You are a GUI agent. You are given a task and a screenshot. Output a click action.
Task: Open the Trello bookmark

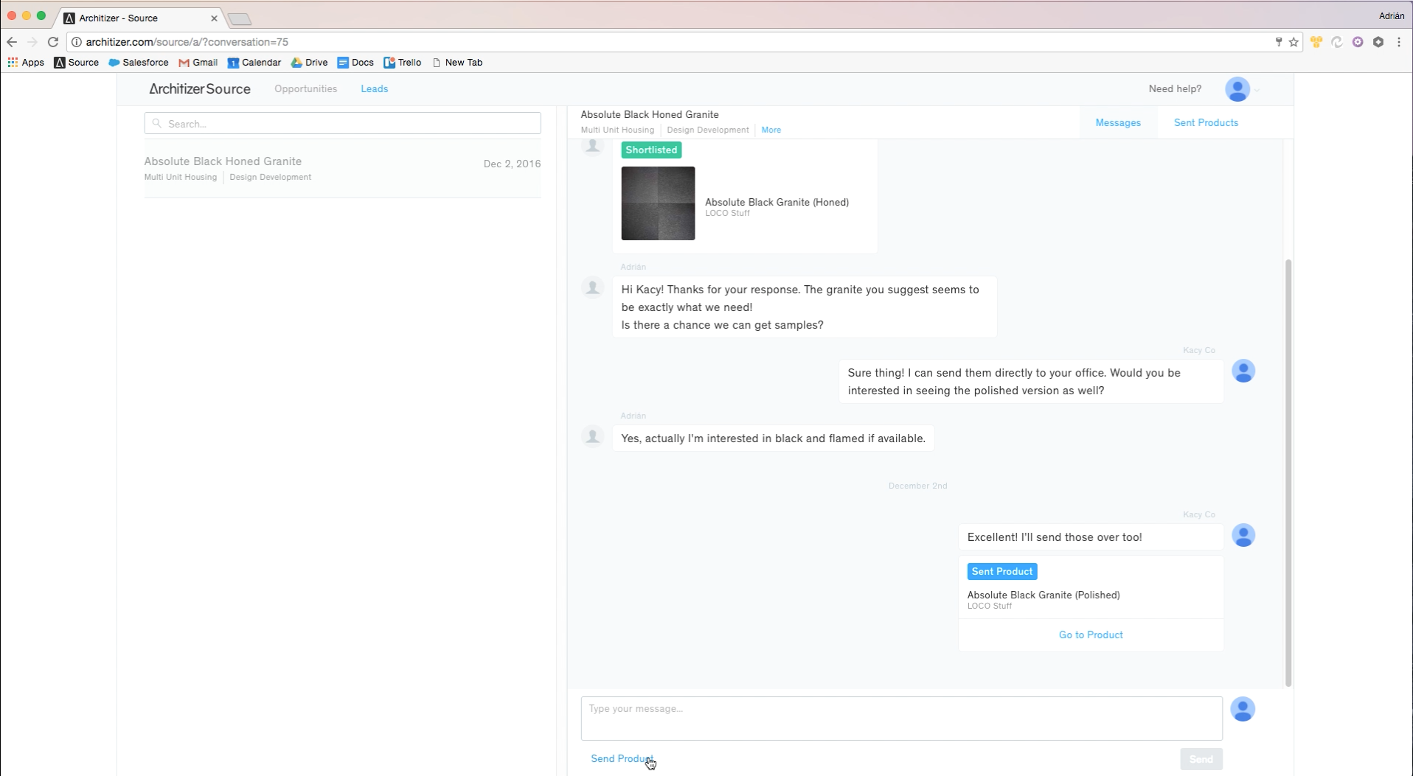pos(402,63)
